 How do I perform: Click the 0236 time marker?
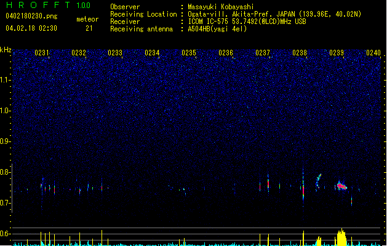point(226,53)
